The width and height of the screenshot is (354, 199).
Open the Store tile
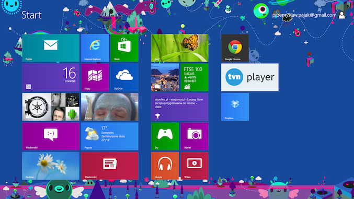[124, 48]
